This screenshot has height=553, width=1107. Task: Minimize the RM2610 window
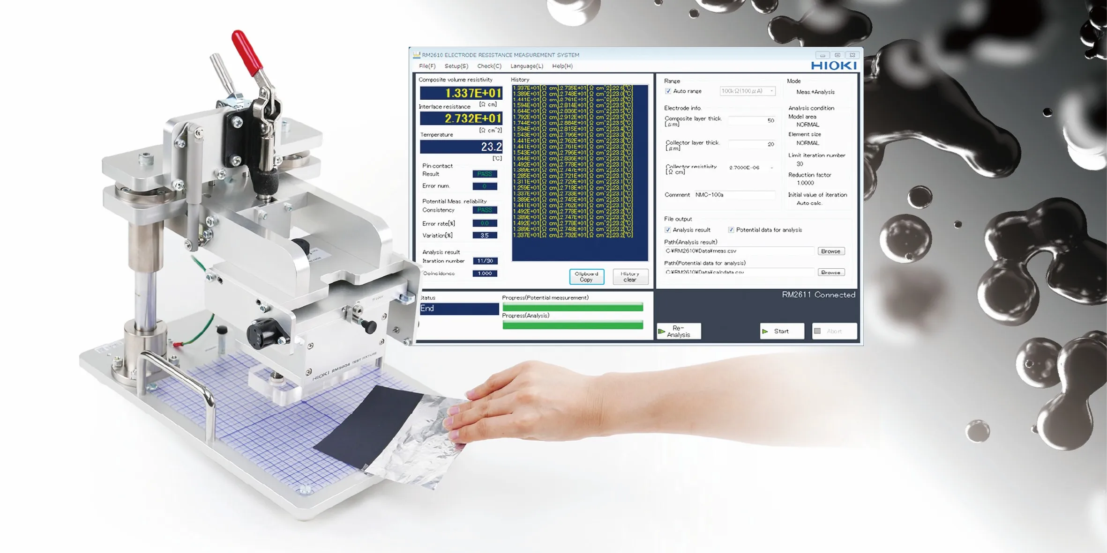pos(822,55)
